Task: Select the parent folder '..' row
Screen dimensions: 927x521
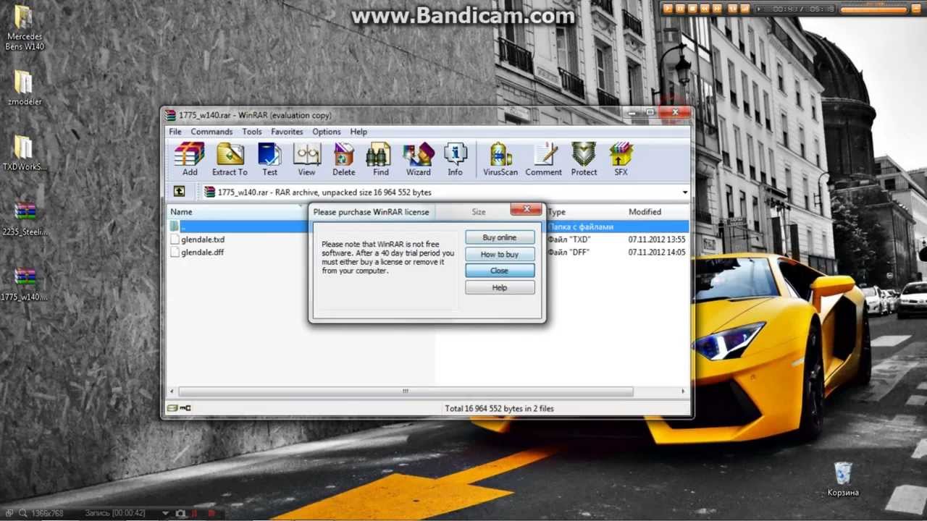Action: pos(427,226)
